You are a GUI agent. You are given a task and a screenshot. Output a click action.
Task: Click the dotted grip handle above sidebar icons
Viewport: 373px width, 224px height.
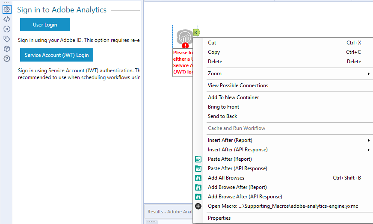pyautogui.click(x=6, y=3)
